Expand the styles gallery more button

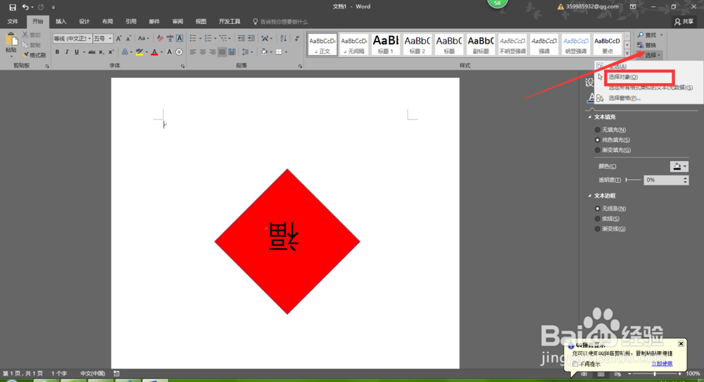(x=627, y=53)
